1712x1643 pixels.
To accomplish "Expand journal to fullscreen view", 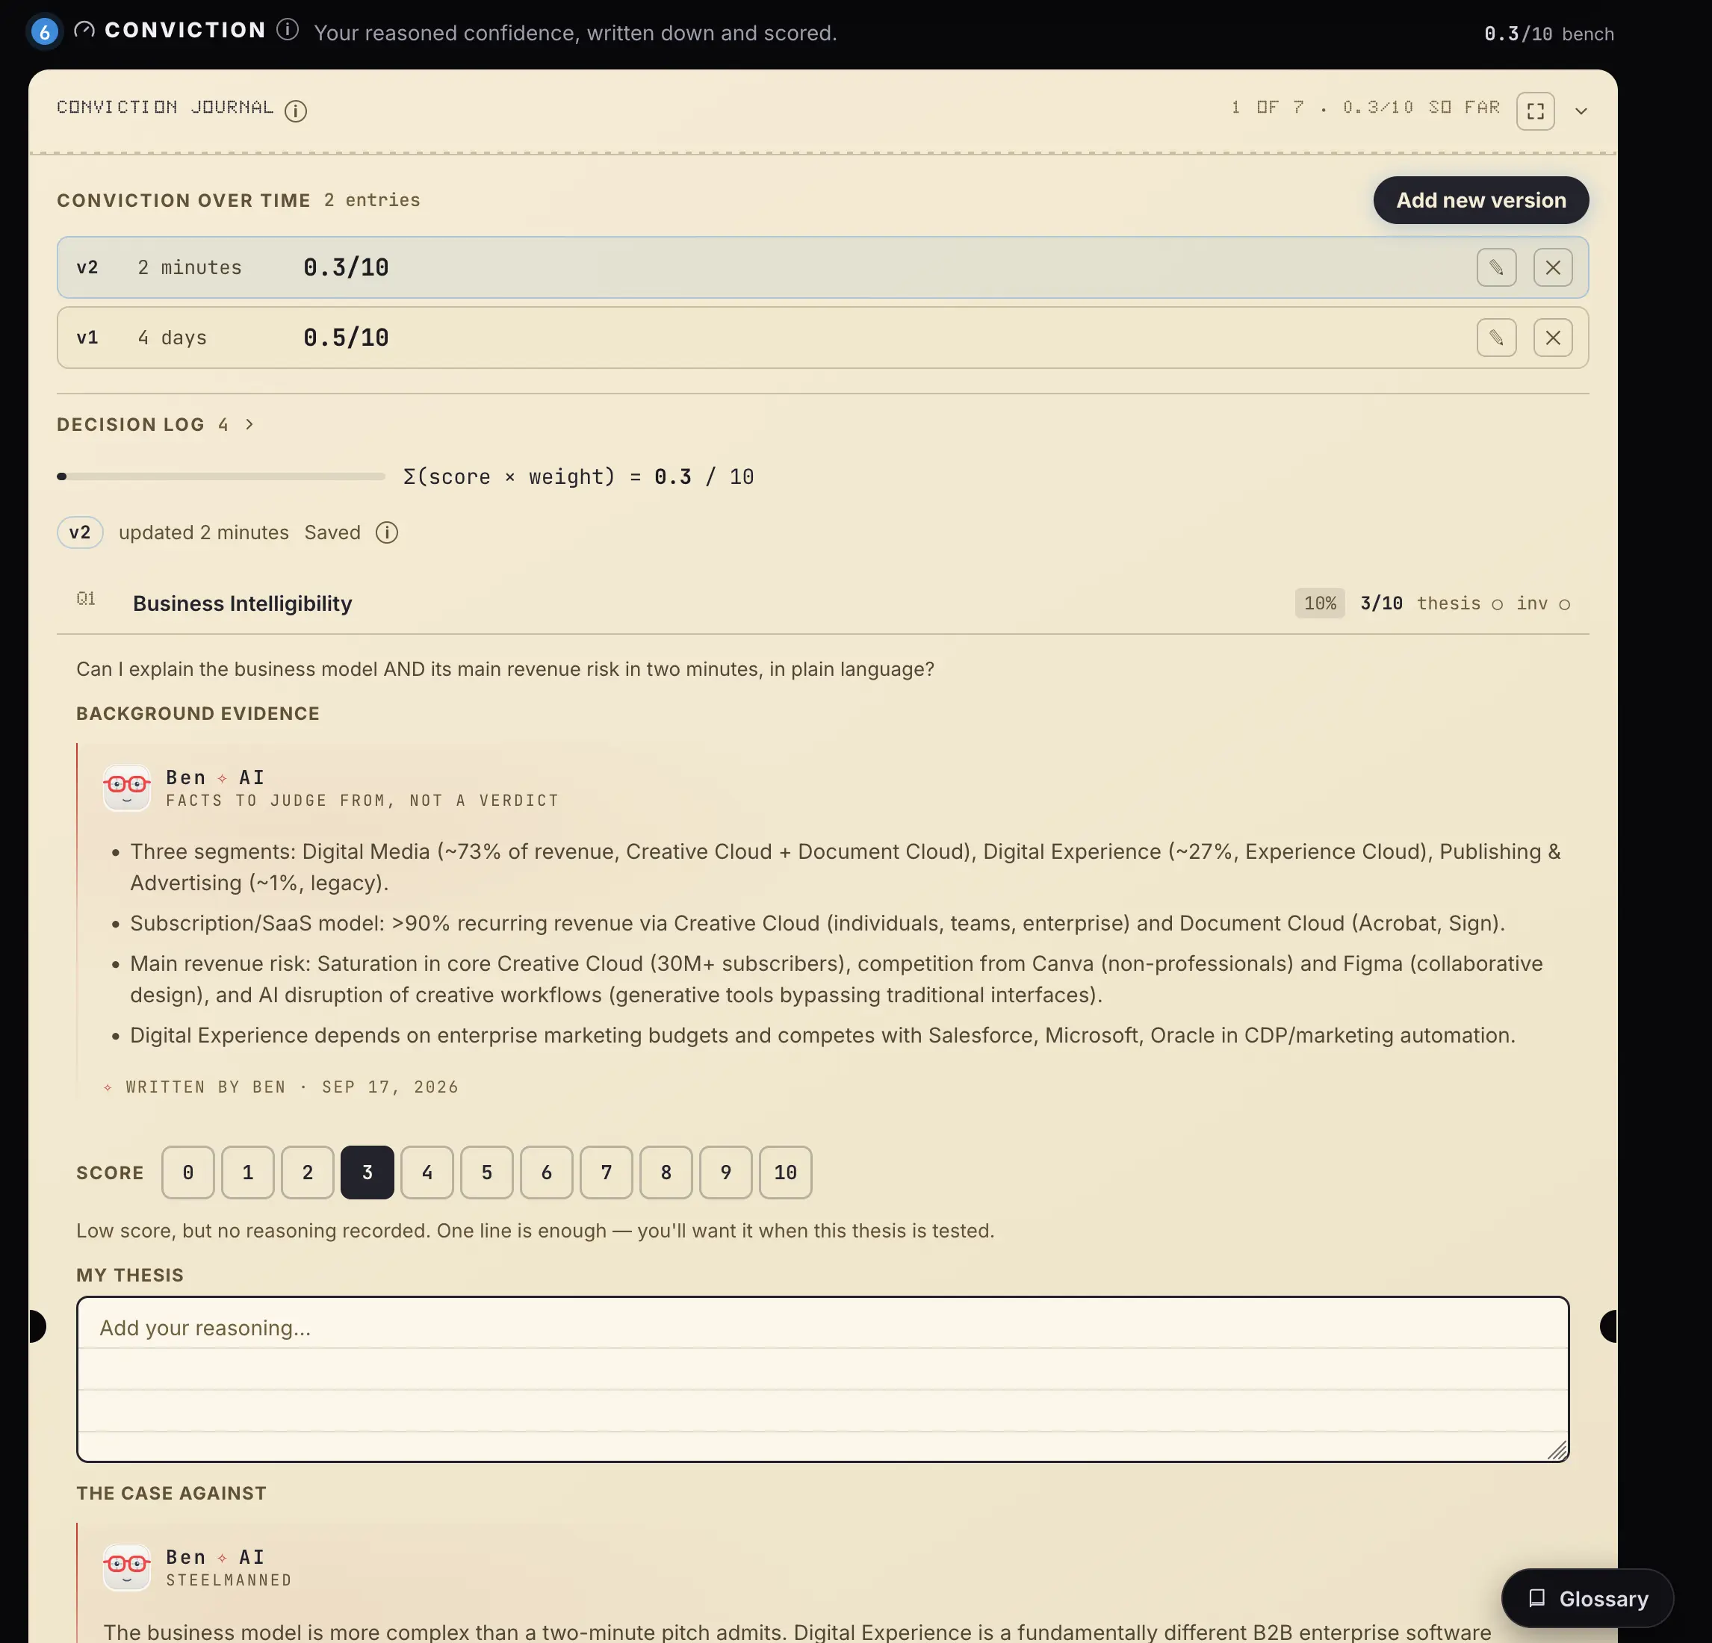I will [x=1535, y=111].
